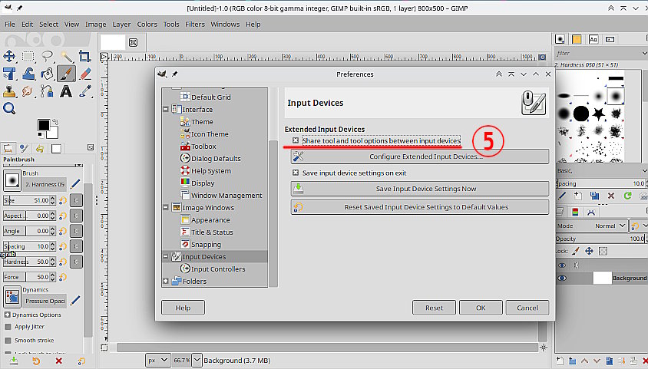
Task: Click the lock pixels icon
Action: pyautogui.click(x=575, y=251)
